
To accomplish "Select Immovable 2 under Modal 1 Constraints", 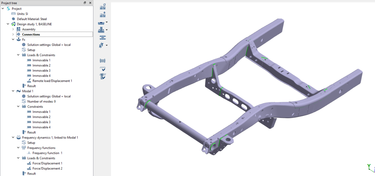I will 41,117.
